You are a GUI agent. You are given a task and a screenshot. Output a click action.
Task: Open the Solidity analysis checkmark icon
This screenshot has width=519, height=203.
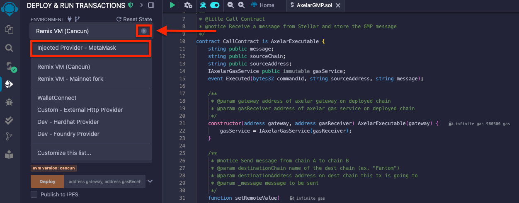pyautogui.click(x=9, y=120)
